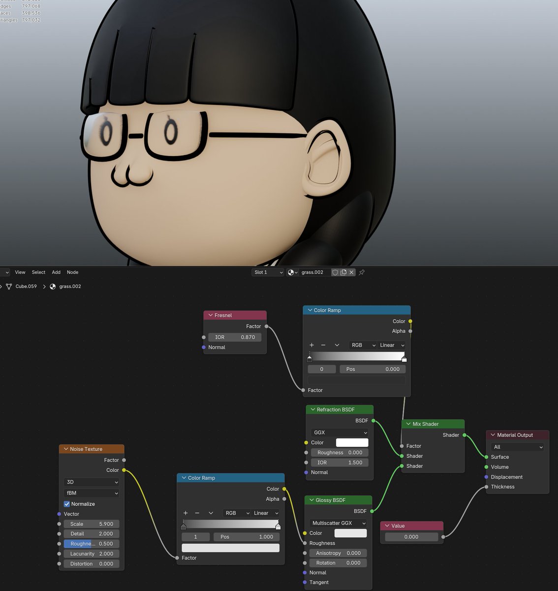Screen dimensions: 558x591
Task: Open the RGB color mode dropdown in bottom Color Ramp
Action: 237,513
